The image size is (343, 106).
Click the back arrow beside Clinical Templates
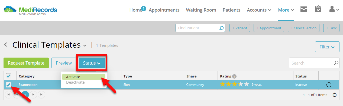(x=6, y=45)
